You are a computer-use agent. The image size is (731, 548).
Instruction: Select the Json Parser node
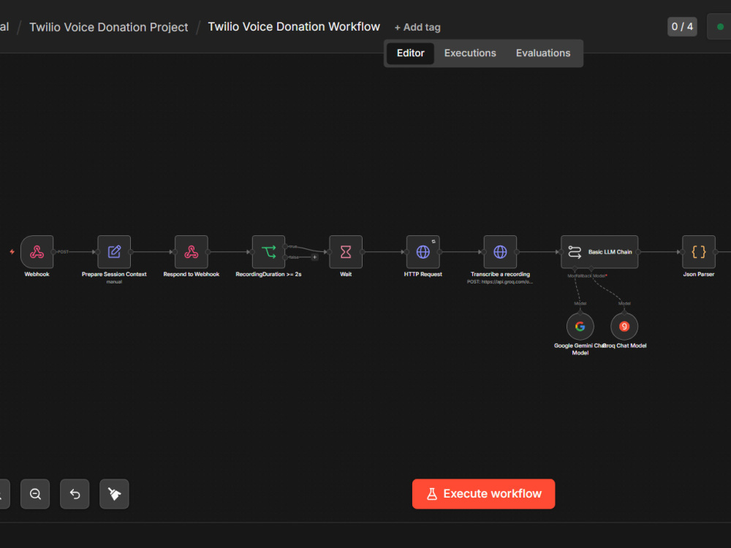click(x=699, y=252)
